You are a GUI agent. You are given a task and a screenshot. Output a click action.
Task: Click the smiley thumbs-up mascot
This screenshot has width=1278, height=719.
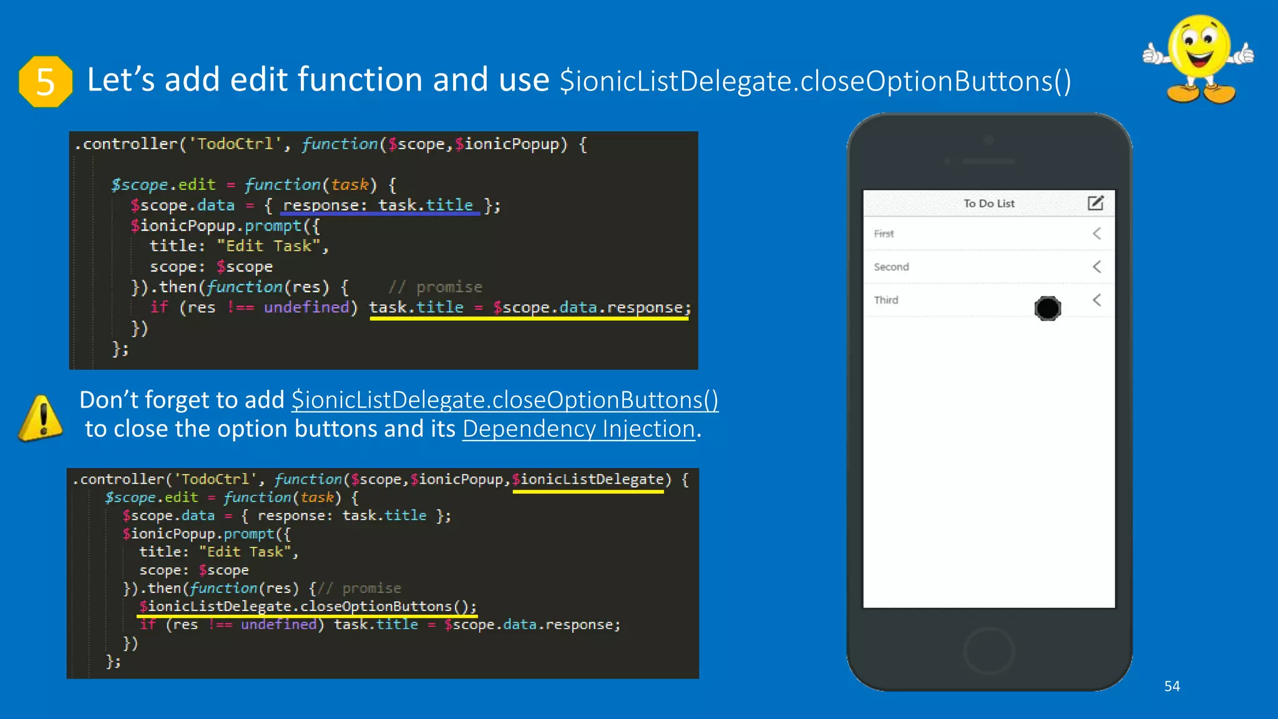(x=1199, y=59)
